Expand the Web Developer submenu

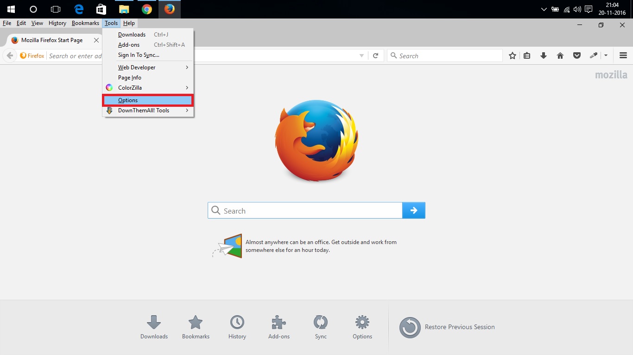click(148, 67)
